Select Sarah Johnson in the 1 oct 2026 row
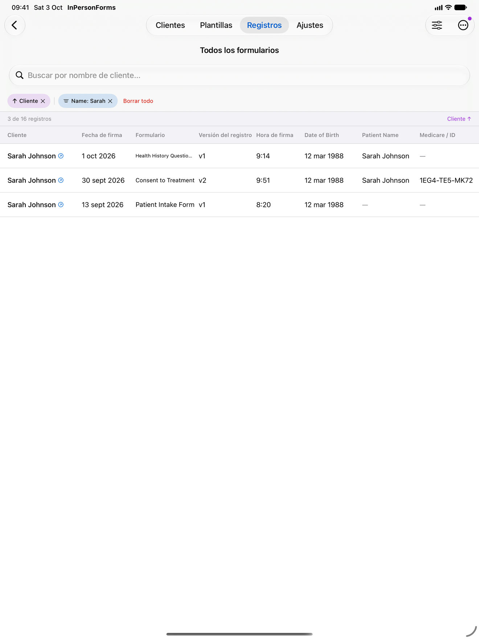 [x=32, y=156]
